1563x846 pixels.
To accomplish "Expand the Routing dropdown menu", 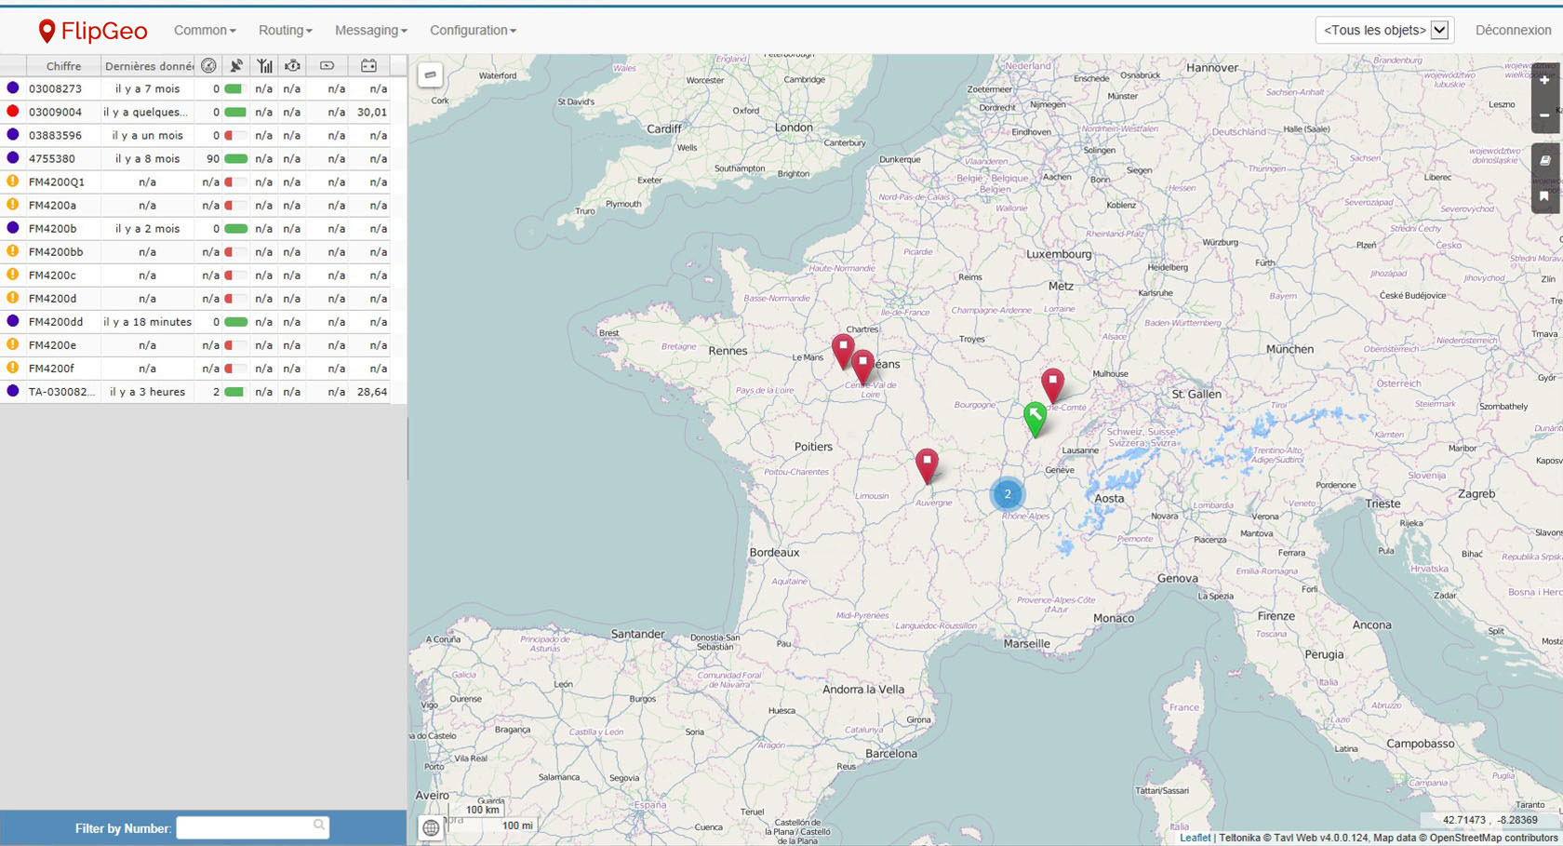I will (285, 30).
